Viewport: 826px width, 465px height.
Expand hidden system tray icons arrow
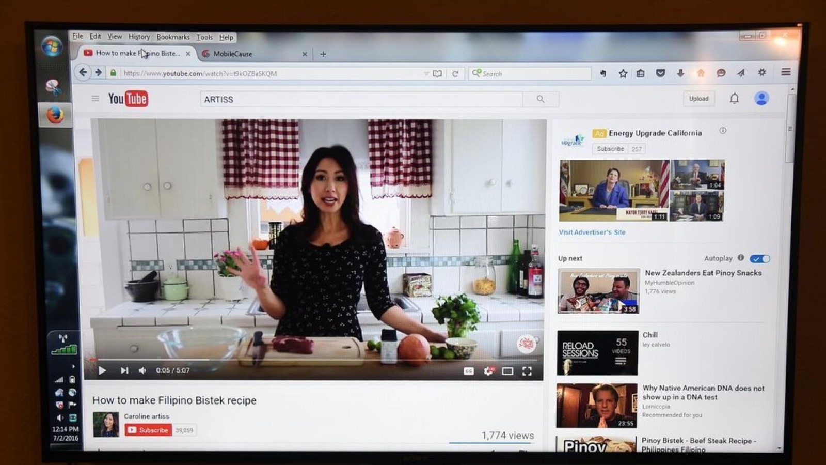click(73, 366)
